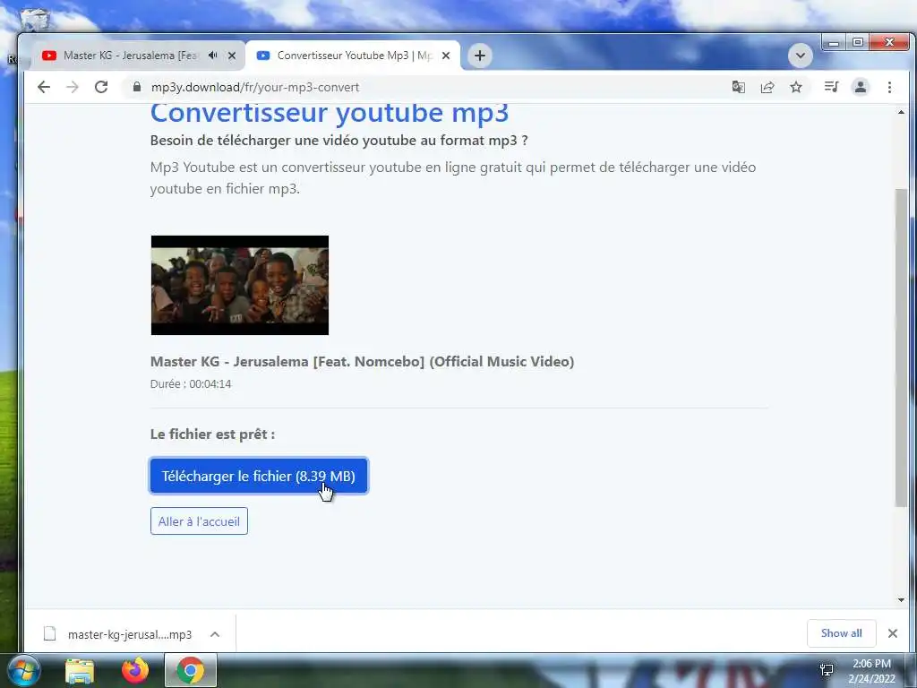
Task: Bookmark this page with the star
Action: pyautogui.click(x=796, y=87)
